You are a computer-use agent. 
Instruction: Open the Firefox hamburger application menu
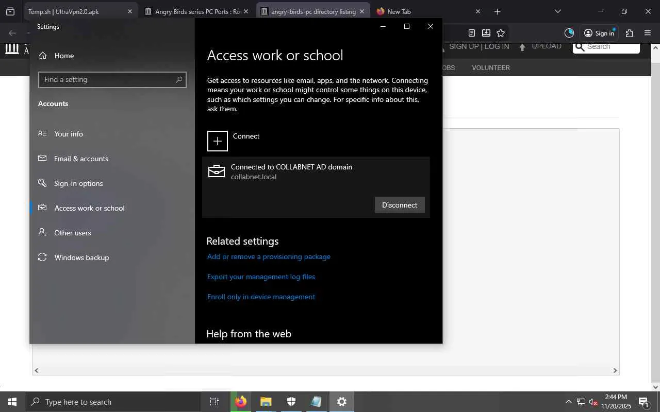tap(648, 33)
